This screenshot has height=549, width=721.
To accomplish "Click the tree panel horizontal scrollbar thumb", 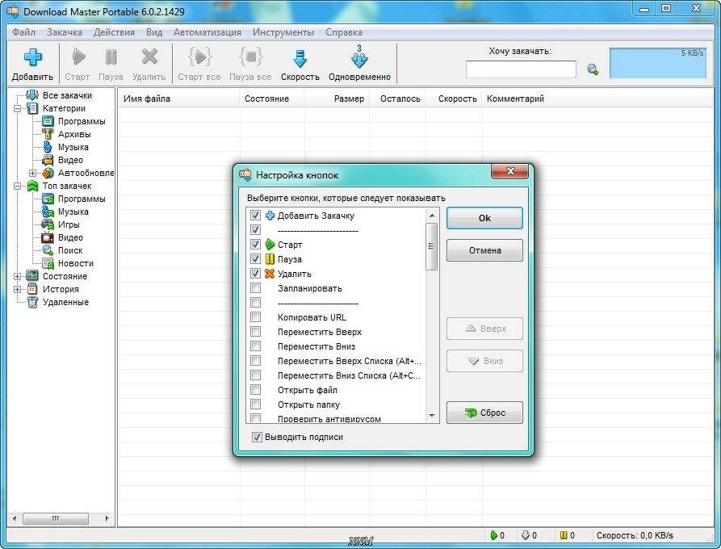I will point(56,518).
